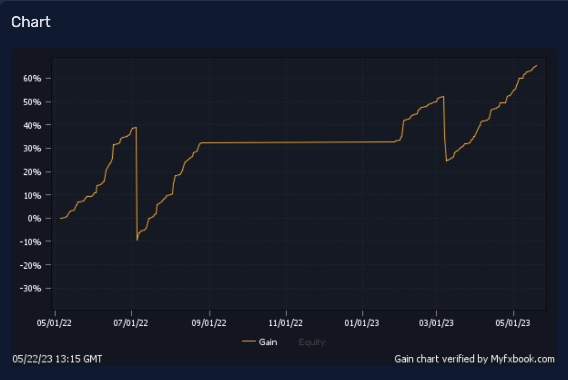
Task: Click the gain line's lowest point near -10%
Action: click(x=137, y=240)
